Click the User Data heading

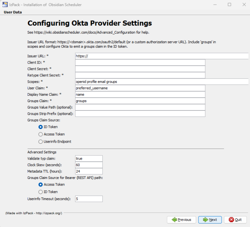13,12
